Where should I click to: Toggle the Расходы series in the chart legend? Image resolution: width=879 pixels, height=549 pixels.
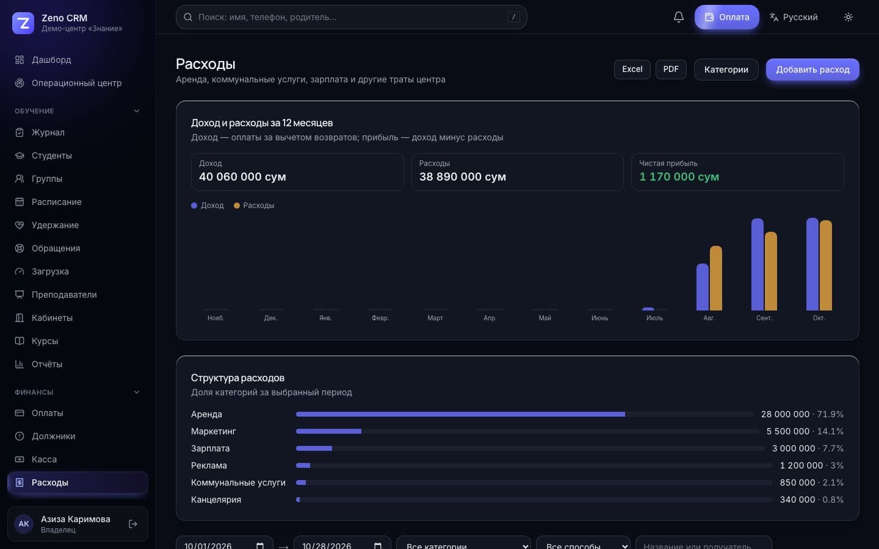[x=254, y=206]
